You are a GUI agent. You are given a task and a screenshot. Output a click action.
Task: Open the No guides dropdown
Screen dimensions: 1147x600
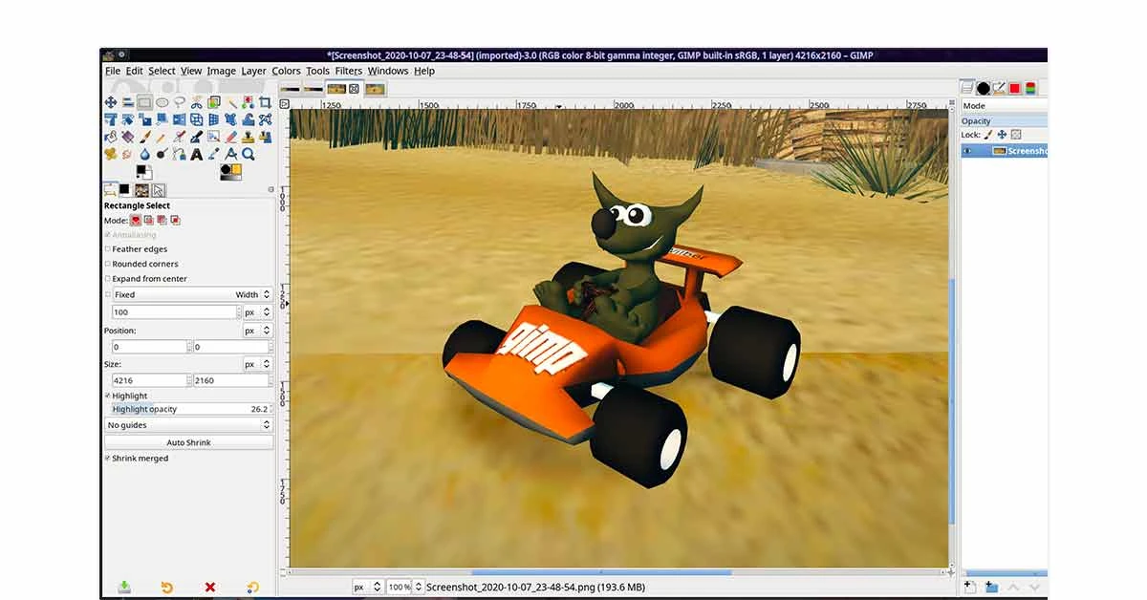188,424
